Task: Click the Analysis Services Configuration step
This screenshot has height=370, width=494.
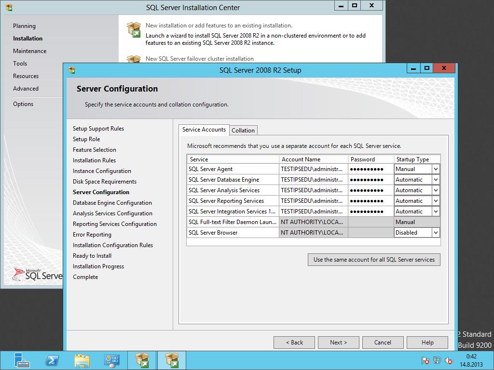Action: [x=112, y=213]
